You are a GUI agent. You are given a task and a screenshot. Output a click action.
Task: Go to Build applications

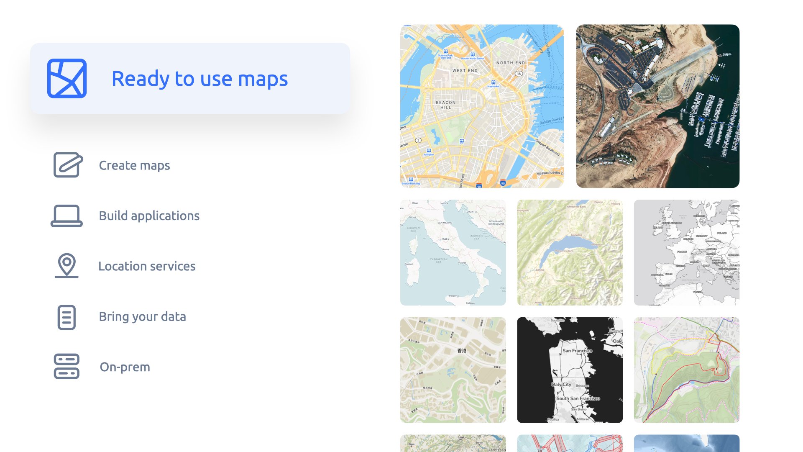149,216
